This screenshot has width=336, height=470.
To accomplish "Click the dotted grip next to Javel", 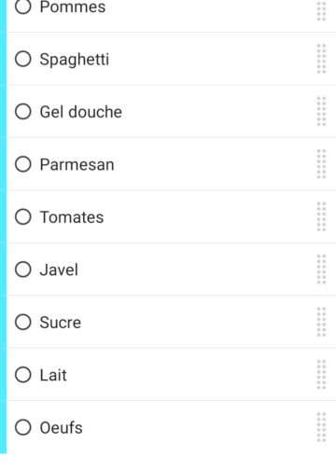I will (321, 270).
